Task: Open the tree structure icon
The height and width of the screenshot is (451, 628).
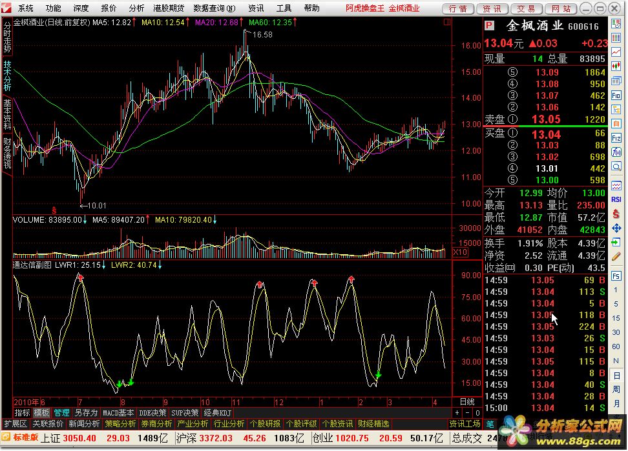Action: (616, 110)
